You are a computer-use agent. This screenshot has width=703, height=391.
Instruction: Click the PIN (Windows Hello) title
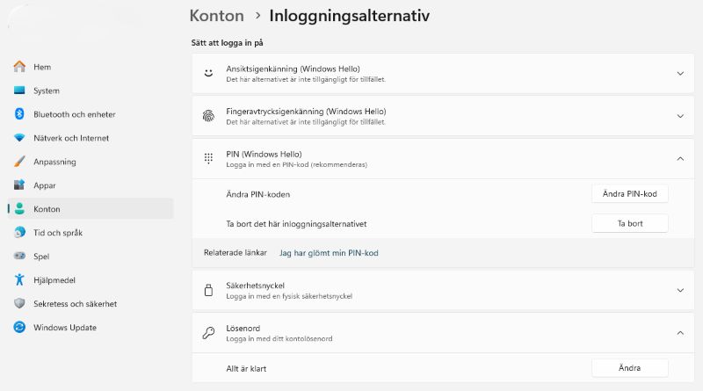[264, 154]
